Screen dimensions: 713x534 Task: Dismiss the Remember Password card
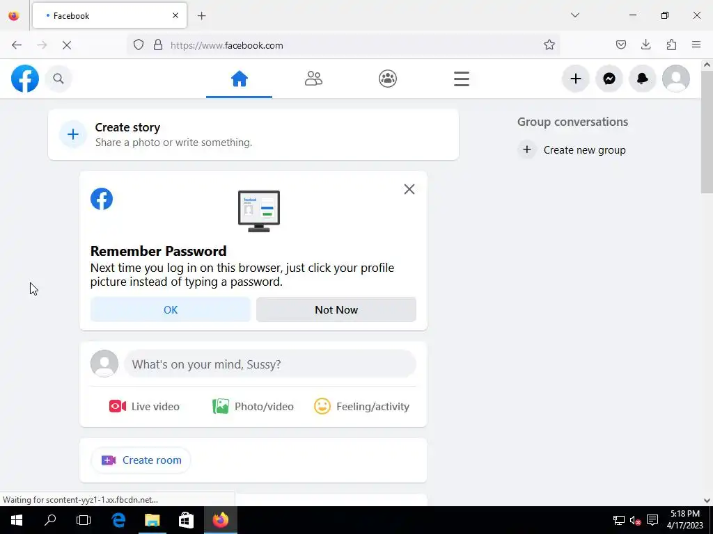pos(409,189)
